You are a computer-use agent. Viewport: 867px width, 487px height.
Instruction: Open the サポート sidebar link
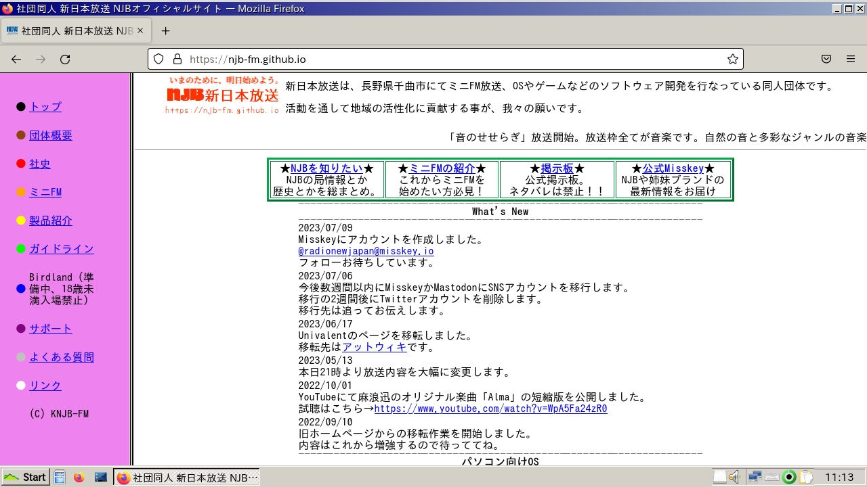tap(51, 329)
